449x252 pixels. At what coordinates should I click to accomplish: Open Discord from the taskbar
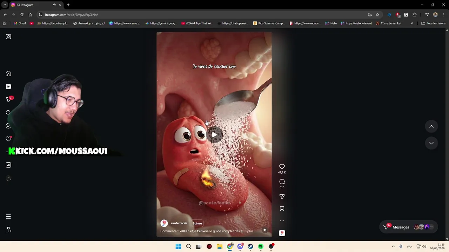240,246
